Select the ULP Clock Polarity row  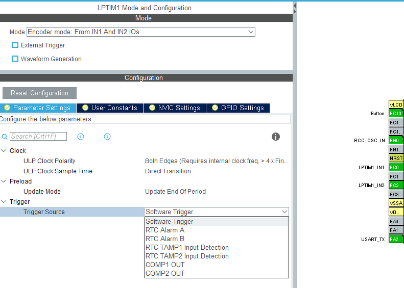click(x=144, y=161)
